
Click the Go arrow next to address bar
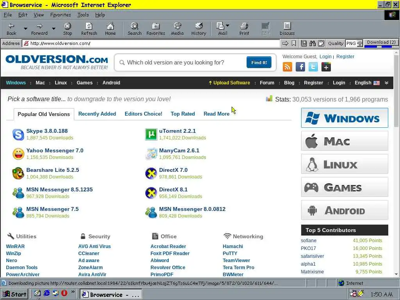click(x=285, y=43)
